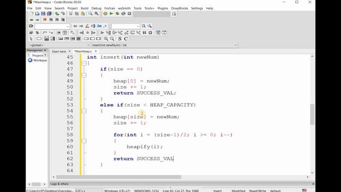Jump forward with the gray arrow icon

pyautogui.click(x=37, y=20)
